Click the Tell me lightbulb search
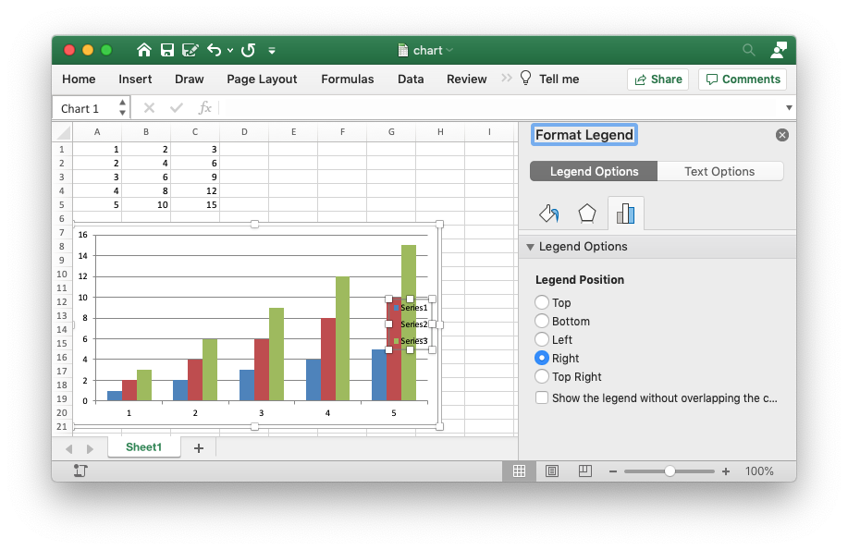This screenshot has height=550, width=848. [x=549, y=79]
